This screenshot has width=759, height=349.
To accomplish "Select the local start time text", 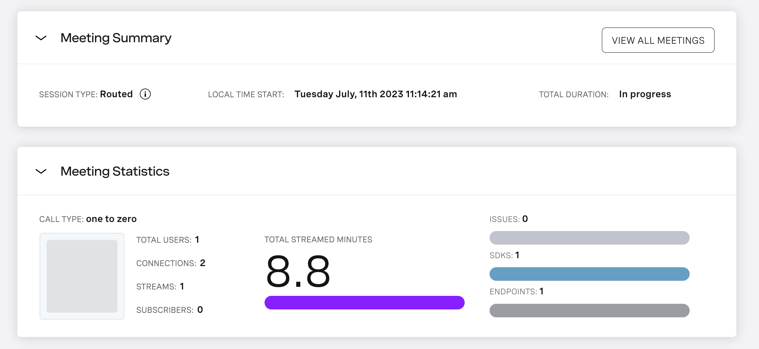I will 375,94.
